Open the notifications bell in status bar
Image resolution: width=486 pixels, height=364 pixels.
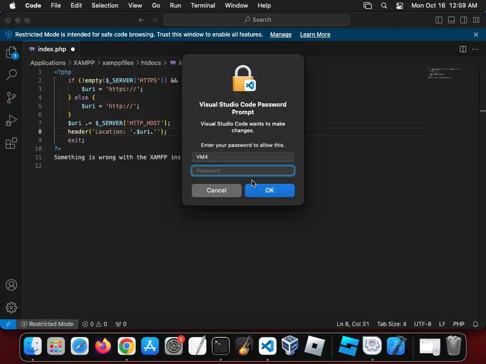pyautogui.click(x=476, y=324)
